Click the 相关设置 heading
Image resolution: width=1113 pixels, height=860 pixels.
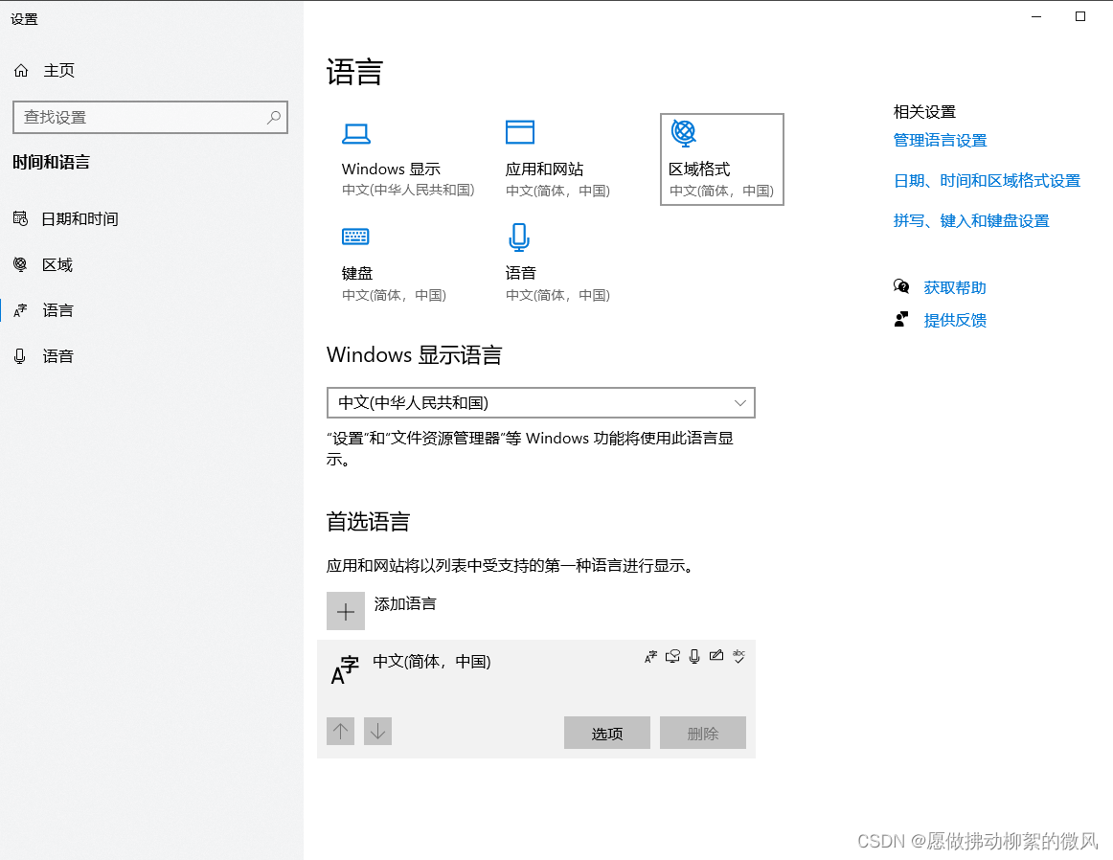(x=924, y=111)
